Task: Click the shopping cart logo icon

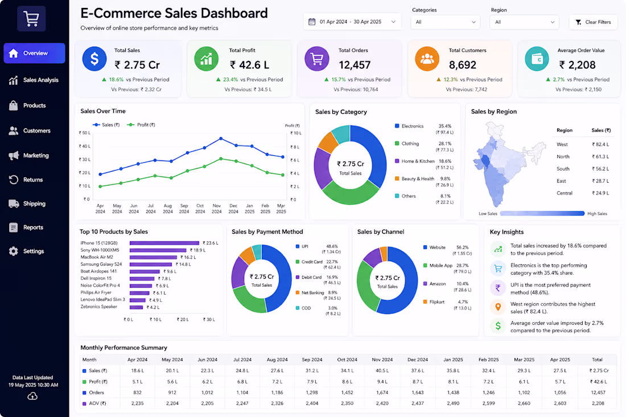Action: (31, 18)
